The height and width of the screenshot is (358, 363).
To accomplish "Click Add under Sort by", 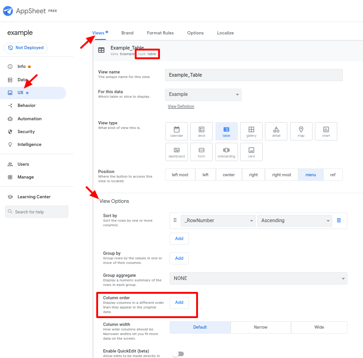I will pos(179,239).
